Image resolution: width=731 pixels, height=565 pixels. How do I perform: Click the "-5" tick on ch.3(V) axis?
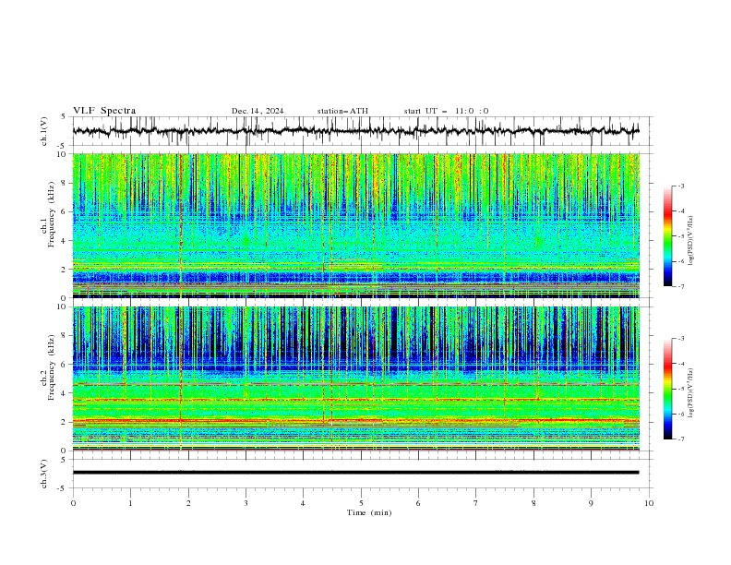point(63,488)
